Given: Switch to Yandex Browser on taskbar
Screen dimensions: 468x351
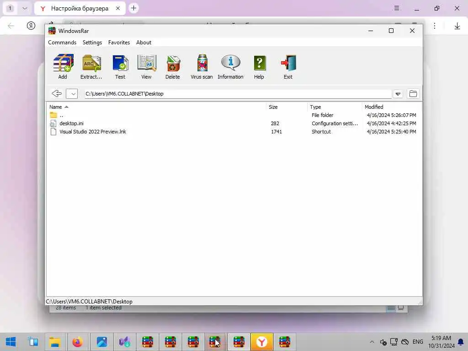Looking at the screenshot, I should tap(262, 342).
